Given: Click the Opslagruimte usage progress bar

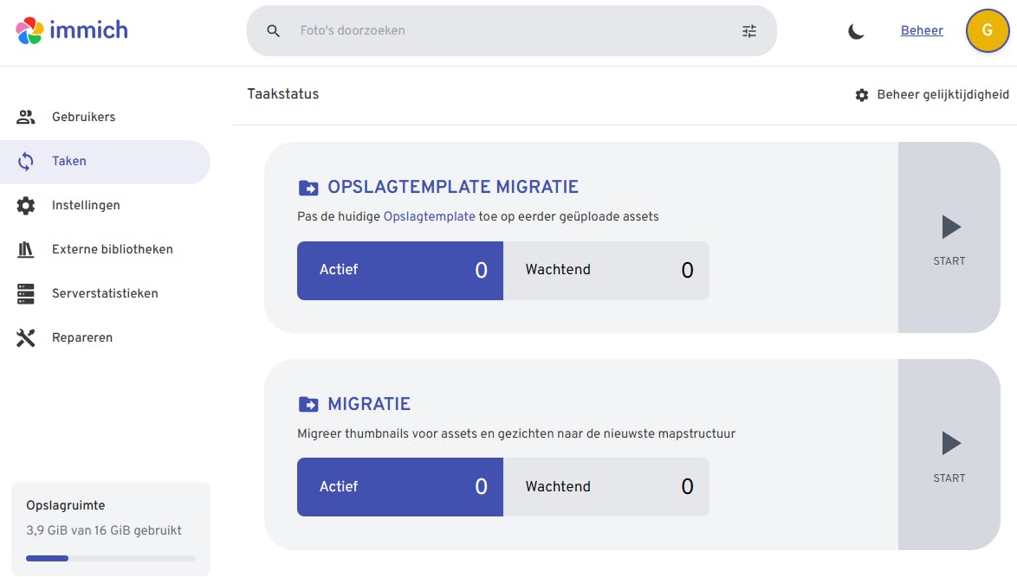Looking at the screenshot, I should [111, 559].
